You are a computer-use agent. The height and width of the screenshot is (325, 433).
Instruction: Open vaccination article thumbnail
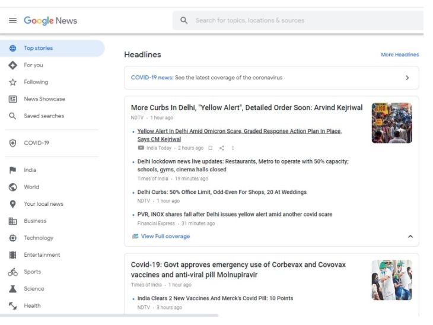tap(392, 280)
